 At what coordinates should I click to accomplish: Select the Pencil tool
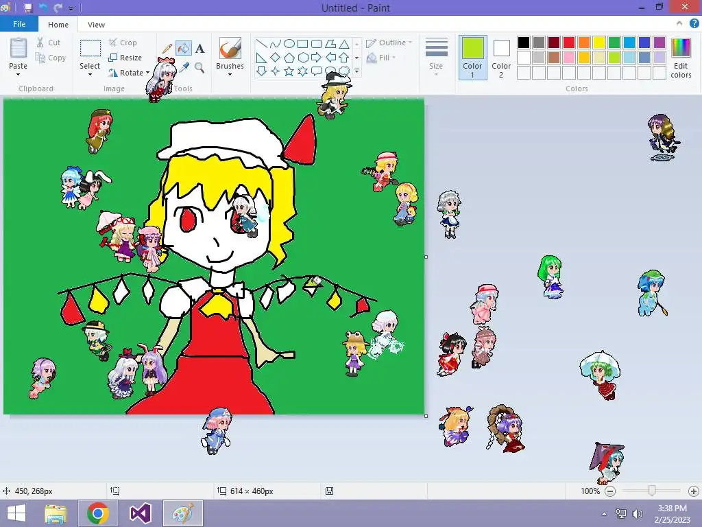[x=167, y=49]
